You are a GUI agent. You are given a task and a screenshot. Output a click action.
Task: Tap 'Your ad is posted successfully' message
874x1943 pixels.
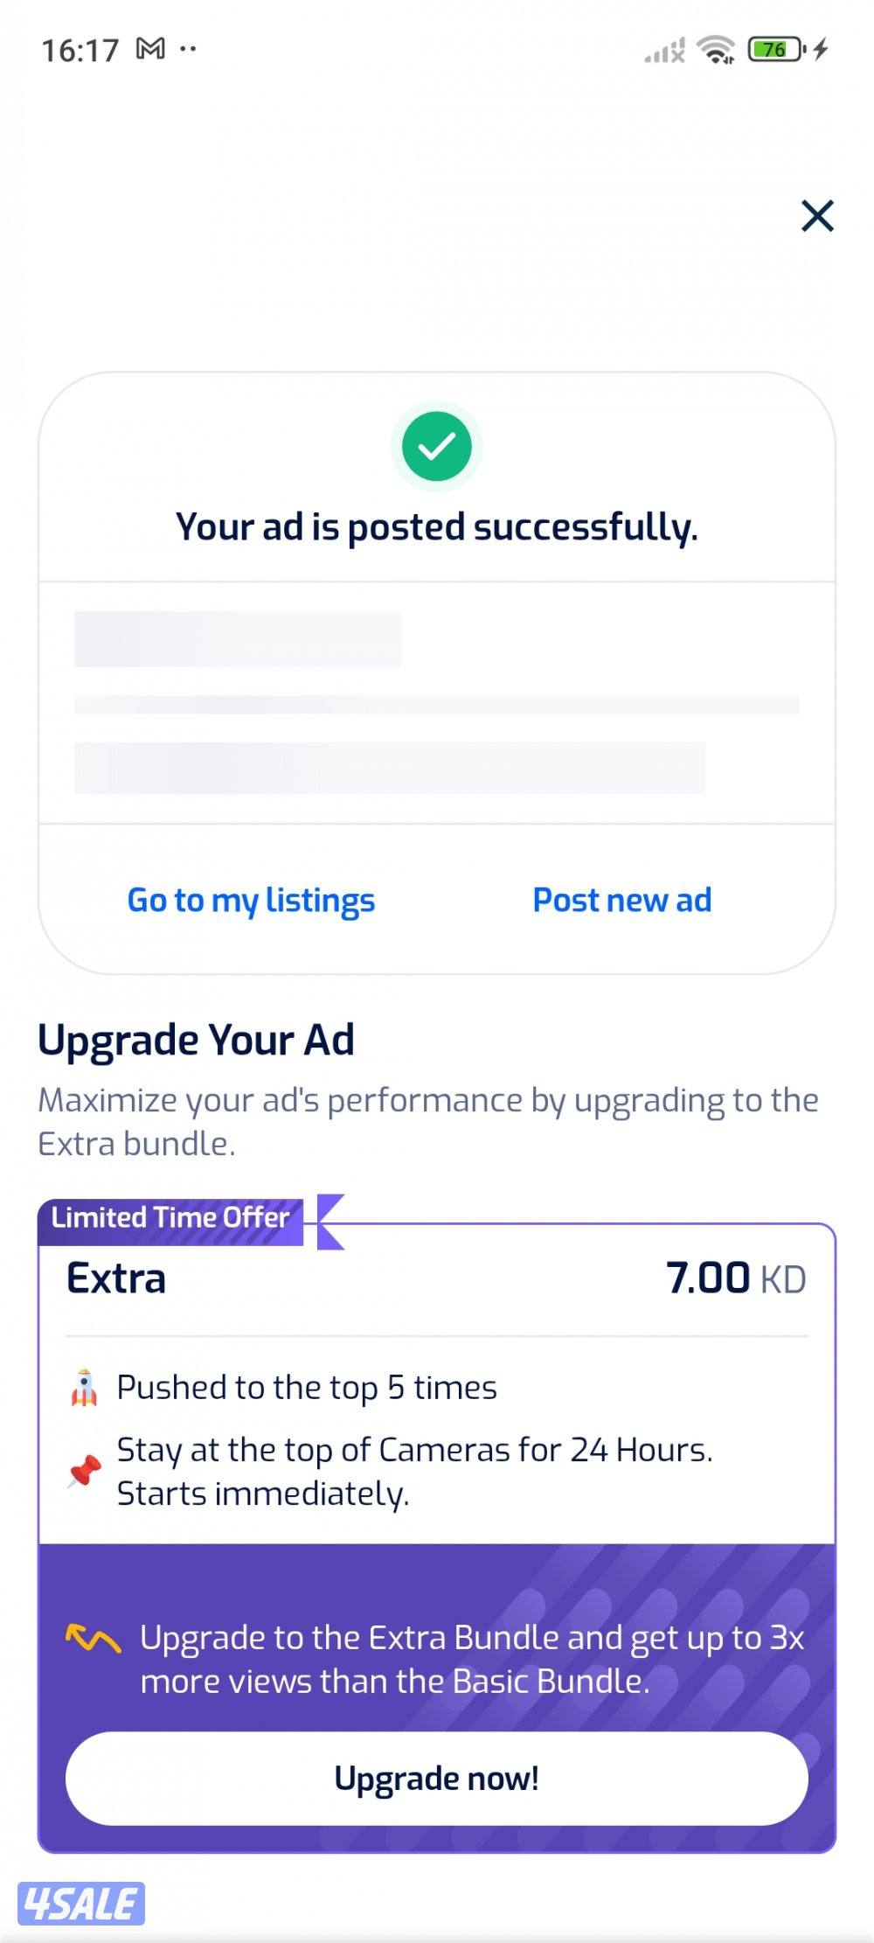pyautogui.click(x=437, y=527)
